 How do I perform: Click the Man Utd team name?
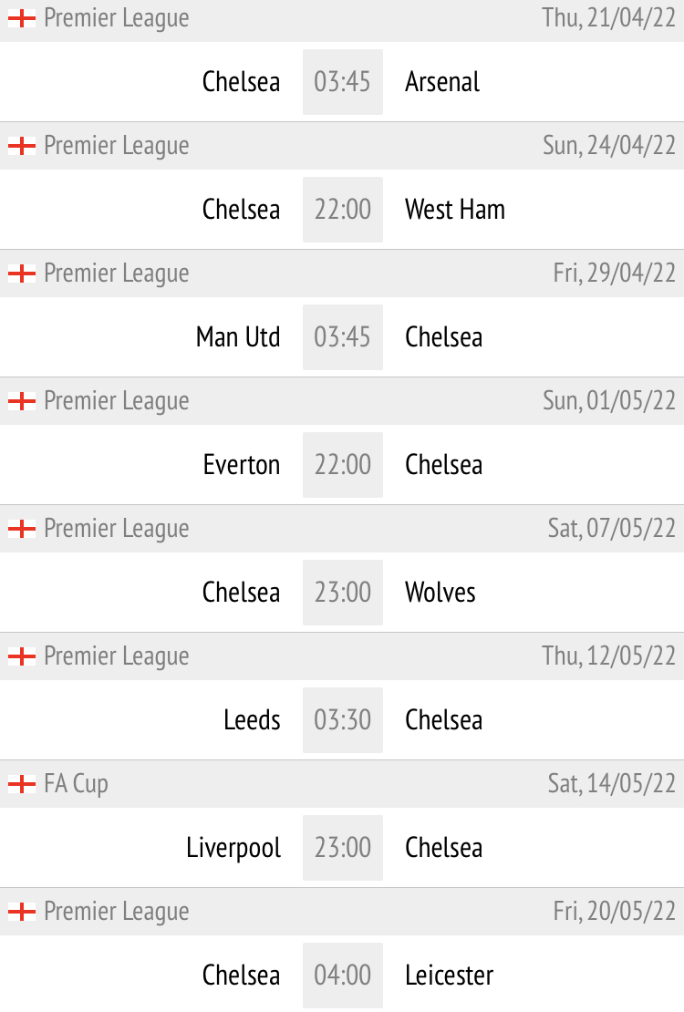tap(238, 337)
